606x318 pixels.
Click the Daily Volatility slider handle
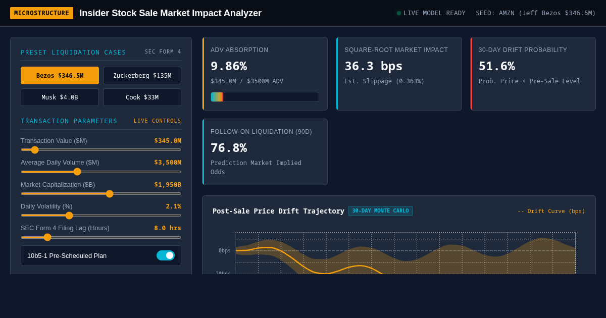pyautogui.click(x=69, y=216)
